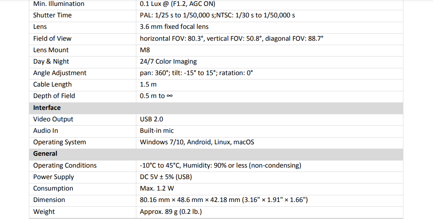Click the Angle Adjustment label
The width and height of the screenshot is (433, 219).
60,73
